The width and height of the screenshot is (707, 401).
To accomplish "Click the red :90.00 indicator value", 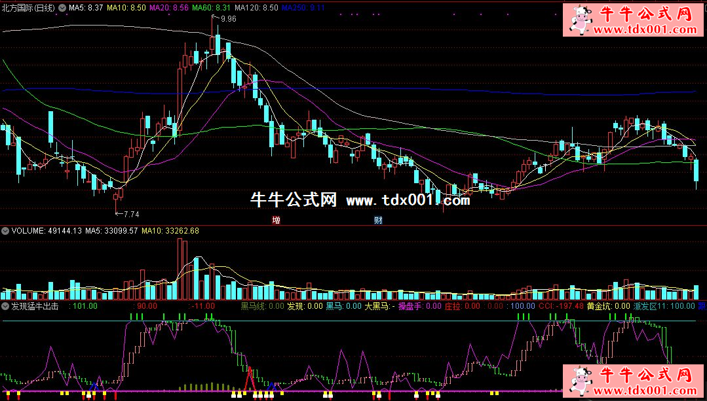I will click(145, 306).
